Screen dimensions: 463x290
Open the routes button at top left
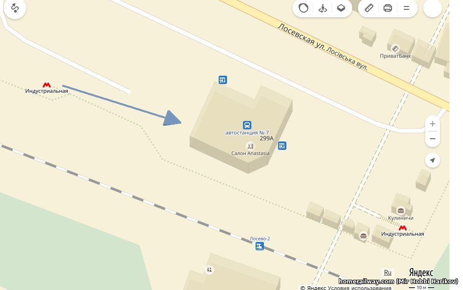coord(15,8)
